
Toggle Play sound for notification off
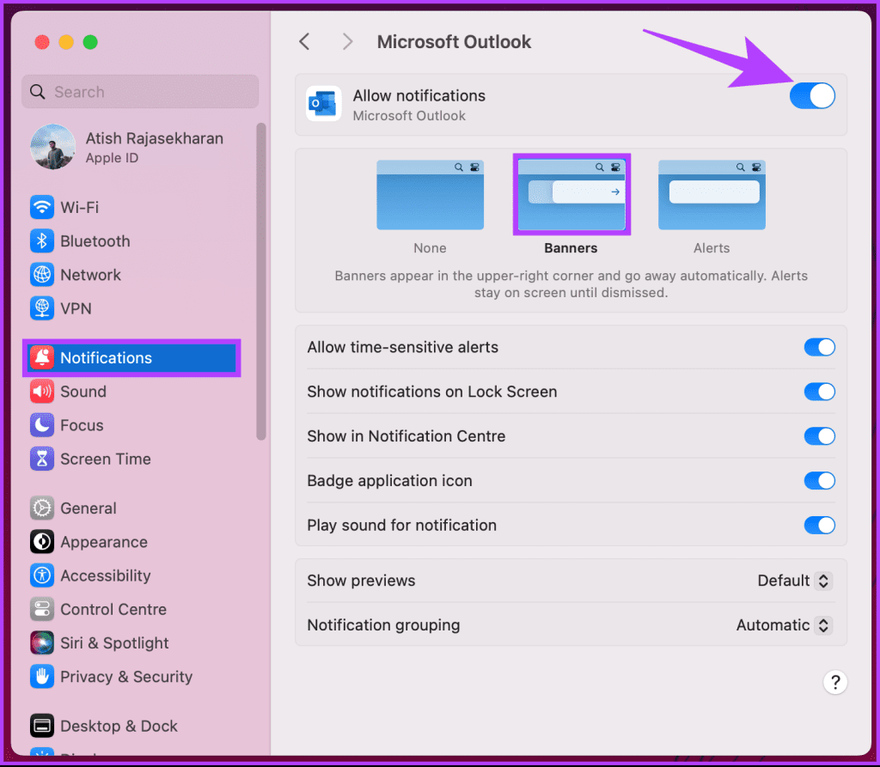[819, 525]
